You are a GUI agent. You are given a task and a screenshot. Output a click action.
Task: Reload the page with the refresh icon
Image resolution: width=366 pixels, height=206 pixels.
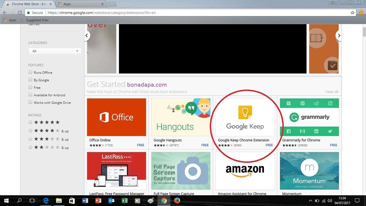(20, 13)
